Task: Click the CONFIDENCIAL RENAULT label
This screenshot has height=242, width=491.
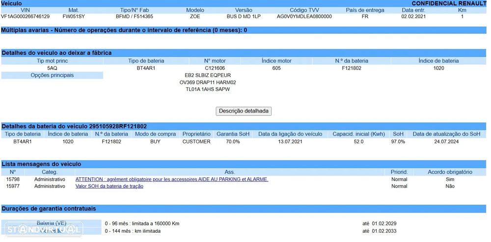Action: coord(449,3)
